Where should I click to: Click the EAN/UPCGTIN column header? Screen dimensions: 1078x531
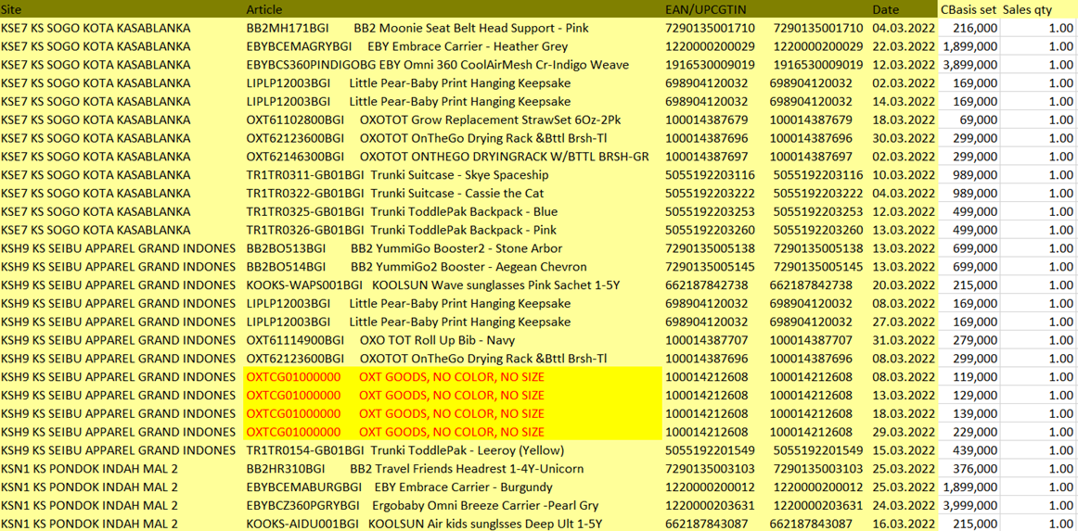point(706,9)
